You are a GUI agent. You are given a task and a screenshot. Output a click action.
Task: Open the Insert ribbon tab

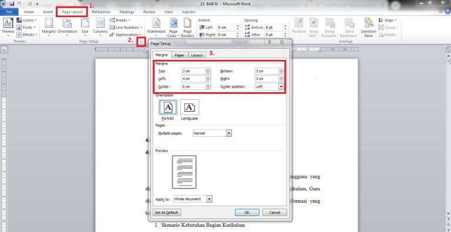[48, 12]
